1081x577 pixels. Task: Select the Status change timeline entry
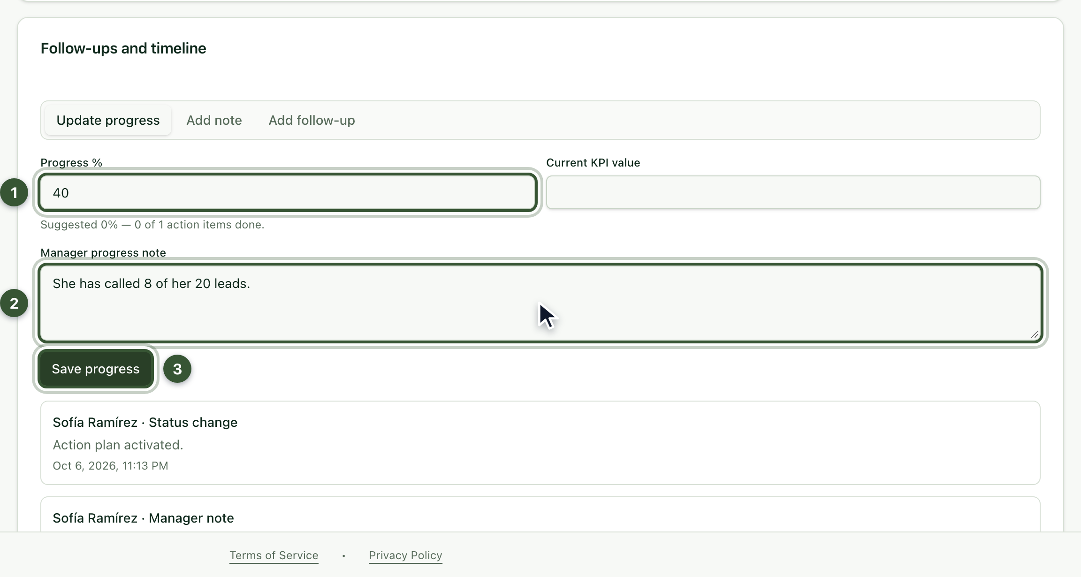coord(540,443)
